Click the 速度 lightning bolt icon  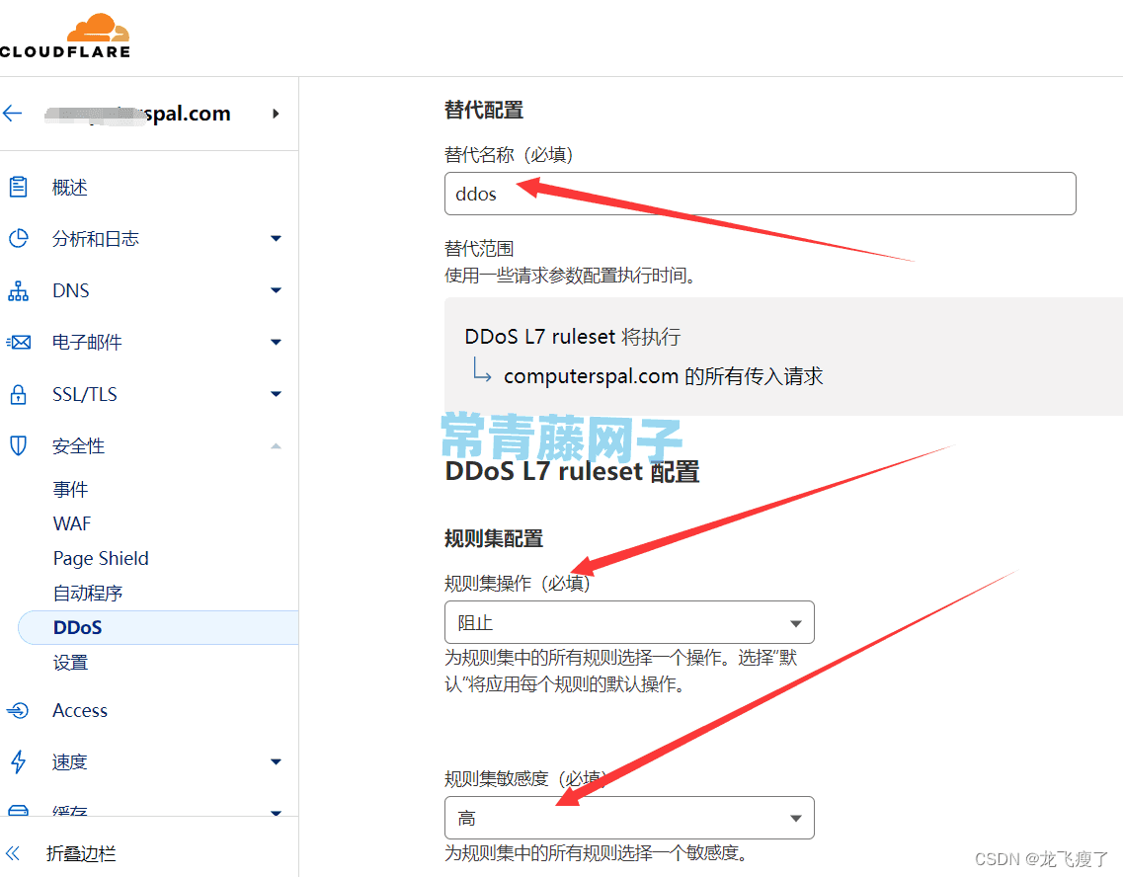coord(17,761)
